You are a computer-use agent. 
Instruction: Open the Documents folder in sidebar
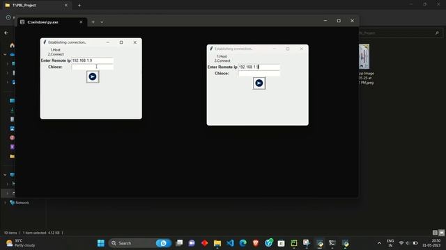click(x=13, y=119)
